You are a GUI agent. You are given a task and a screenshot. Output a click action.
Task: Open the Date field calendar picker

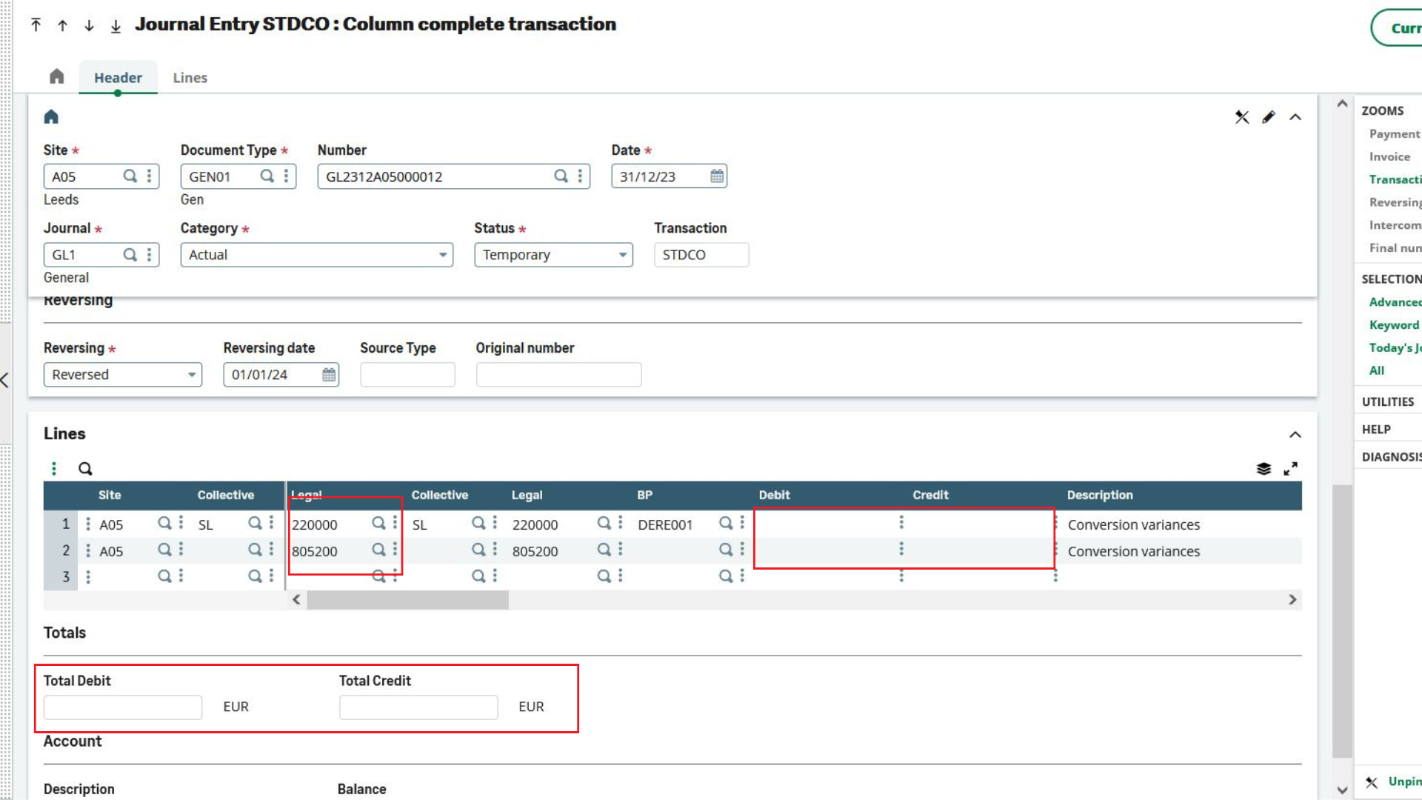tap(716, 176)
